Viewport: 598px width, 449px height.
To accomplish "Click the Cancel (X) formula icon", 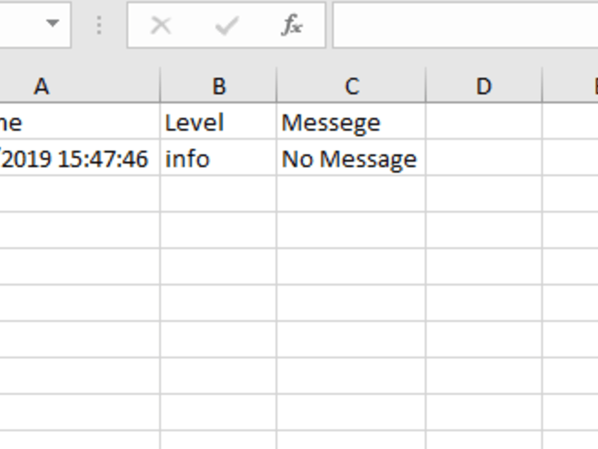I will point(161,25).
